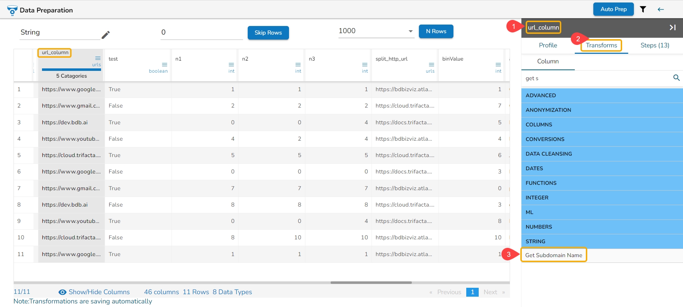Expand the ANONYMIZATION category

point(602,110)
